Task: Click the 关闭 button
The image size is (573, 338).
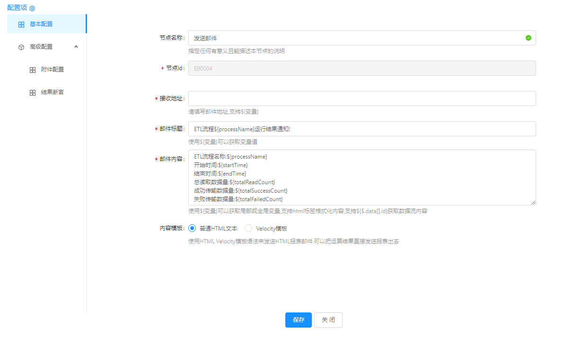Action: pyautogui.click(x=328, y=320)
